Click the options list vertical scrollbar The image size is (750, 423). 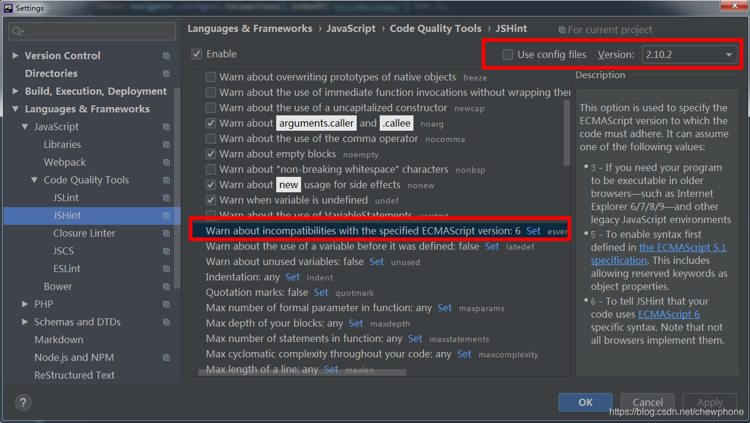tap(567, 133)
